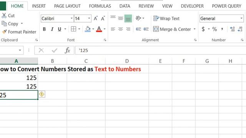Expand the Copy options dropdown
Screen dimensions: 246x138
[22, 23]
